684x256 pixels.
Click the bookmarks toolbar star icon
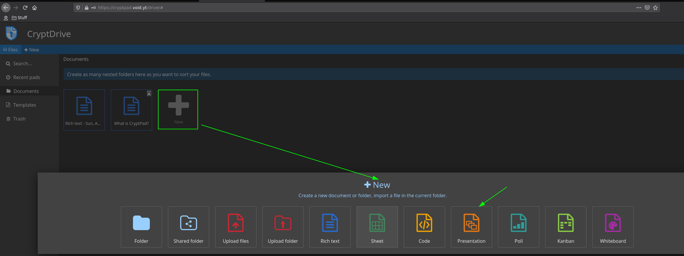pyautogui.click(x=6, y=18)
